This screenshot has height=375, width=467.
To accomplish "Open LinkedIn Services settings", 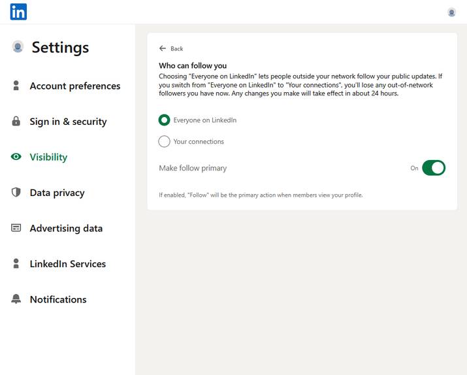I will (x=68, y=264).
